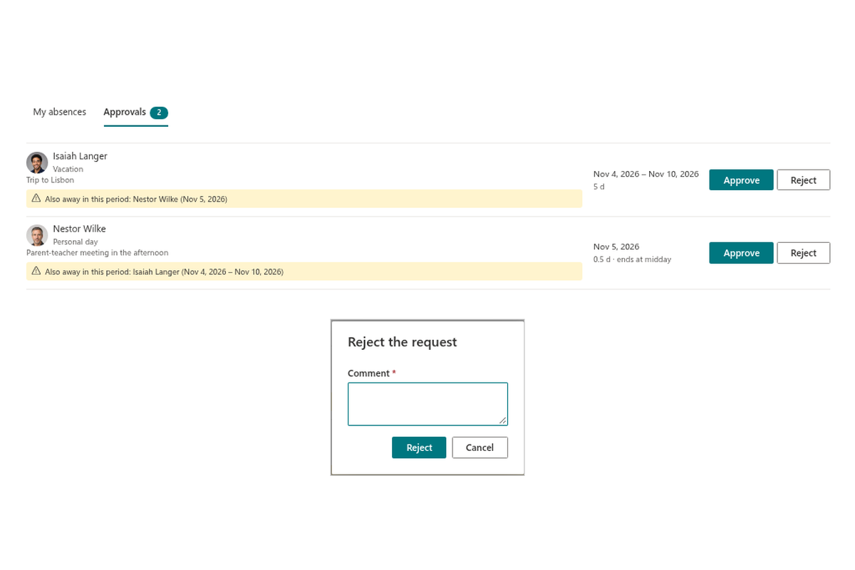Click the 'Nov 4, 2026 – Nov 10, 2026' date range
855x570 pixels.
click(x=646, y=174)
